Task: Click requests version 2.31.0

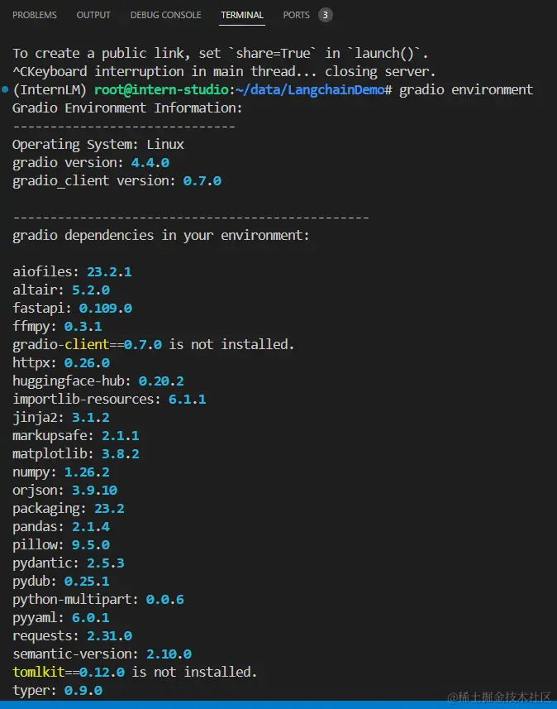Action: (x=109, y=635)
